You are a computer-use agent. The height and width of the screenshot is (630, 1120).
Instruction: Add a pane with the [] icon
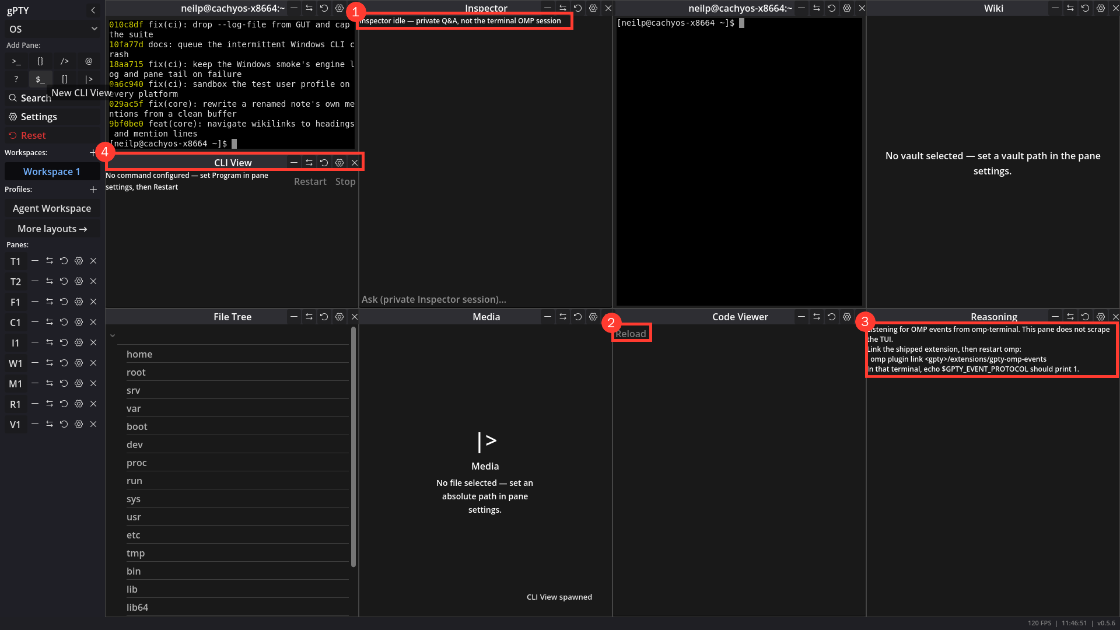coord(65,79)
